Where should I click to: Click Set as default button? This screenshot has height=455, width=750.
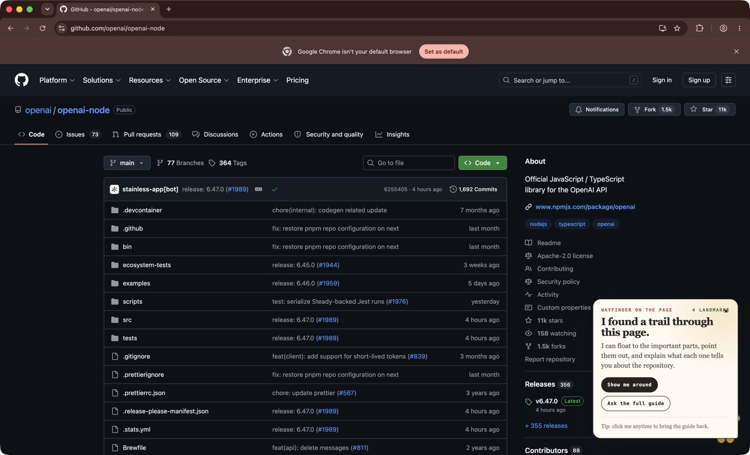point(443,52)
